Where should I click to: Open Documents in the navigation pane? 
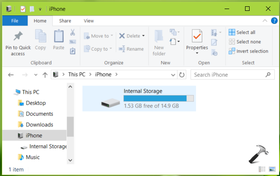(39, 114)
